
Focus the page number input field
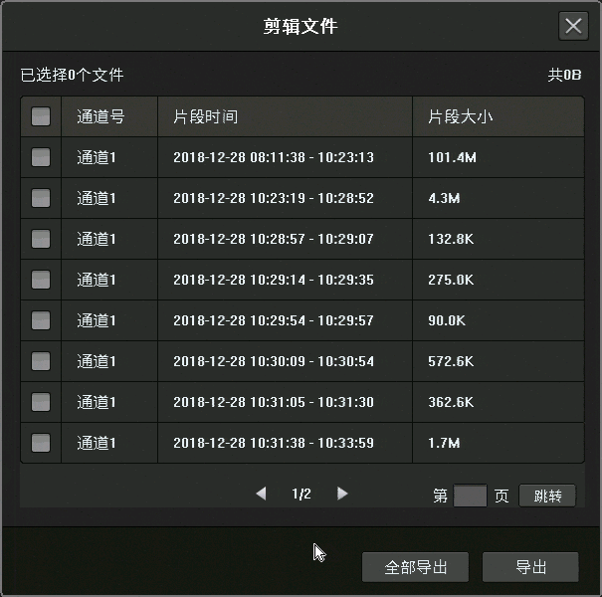(x=470, y=496)
